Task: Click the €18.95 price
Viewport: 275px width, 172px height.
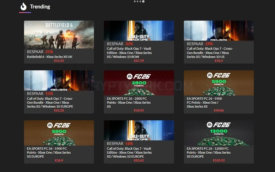Action: click(x=139, y=110)
